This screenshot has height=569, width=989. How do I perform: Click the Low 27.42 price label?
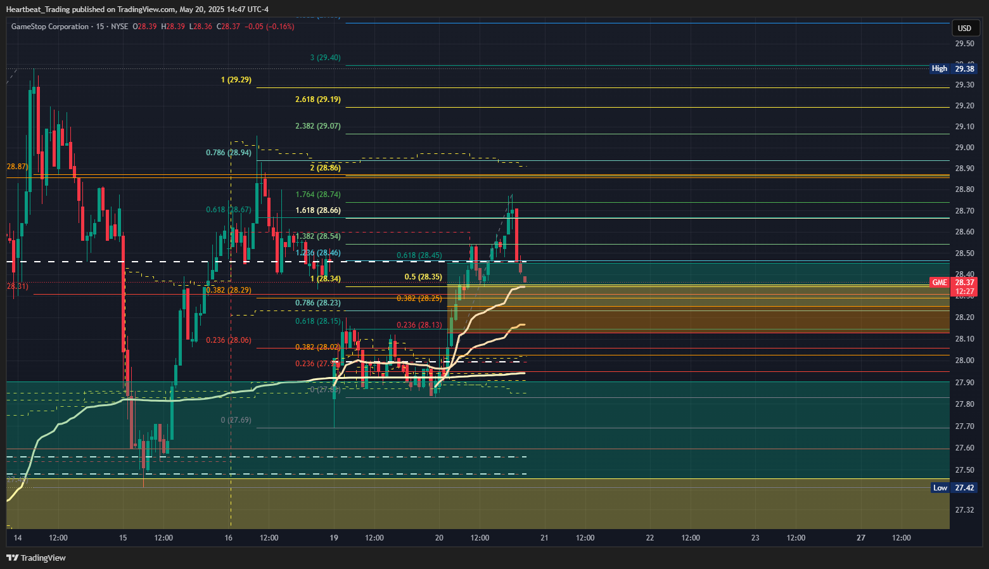click(x=954, y=488)
